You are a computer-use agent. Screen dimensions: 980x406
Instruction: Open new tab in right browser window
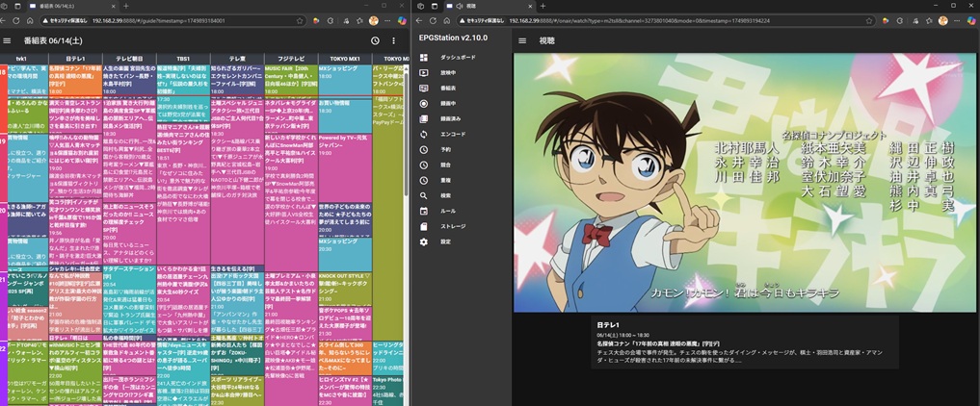click(543, 6)
